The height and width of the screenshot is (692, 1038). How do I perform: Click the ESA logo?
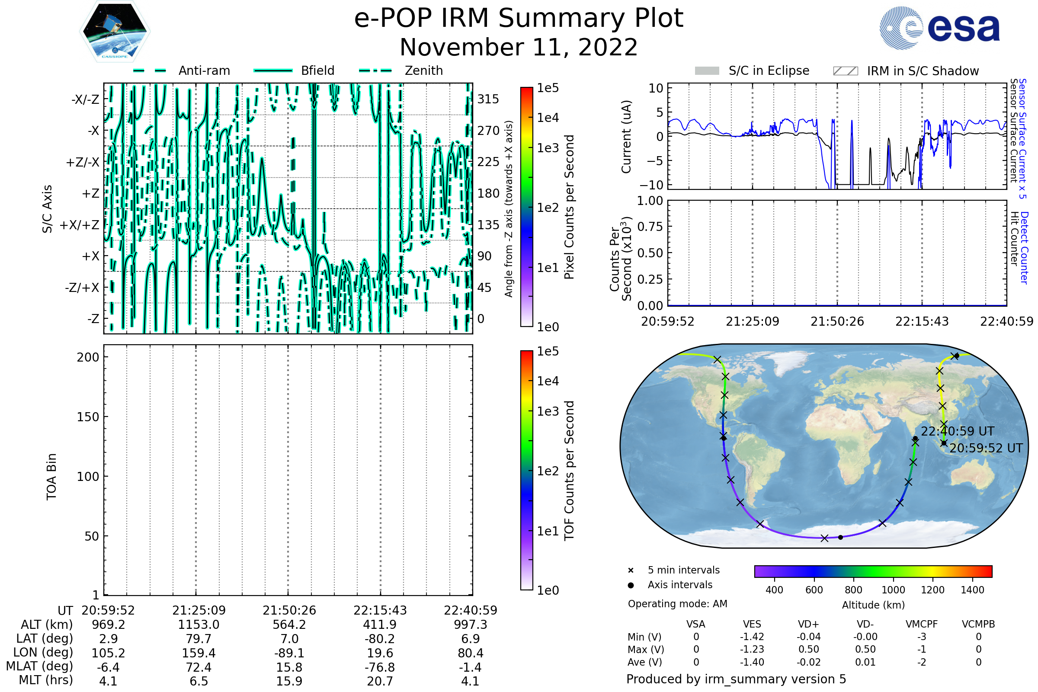coord(940,28)
